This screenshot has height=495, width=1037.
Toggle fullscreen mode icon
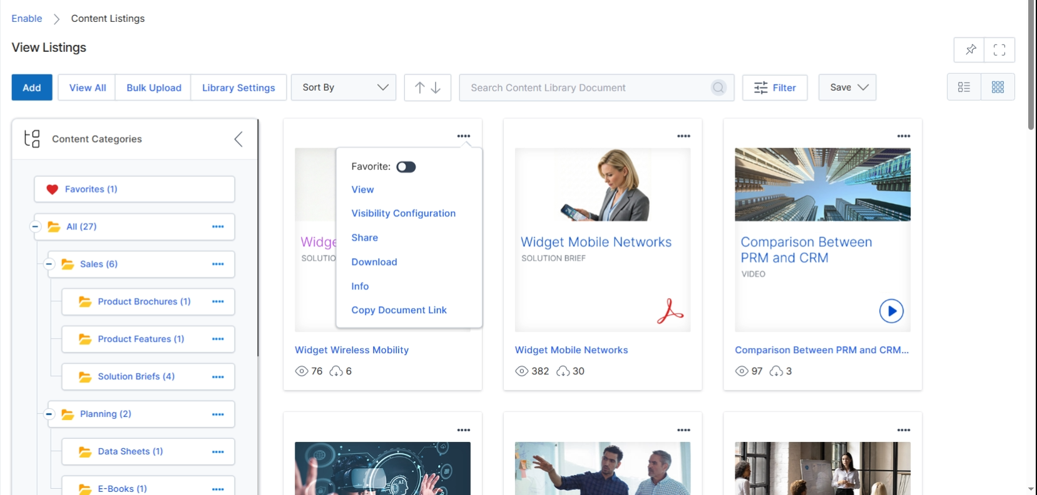pos(999,49)
